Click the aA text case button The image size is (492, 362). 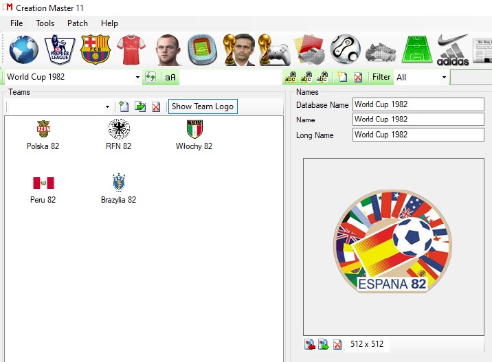point(170,77)
